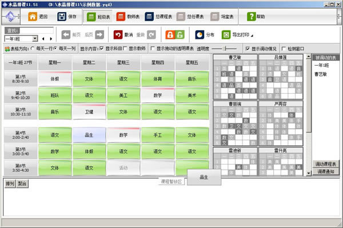This screenshot has height=228, width=343.
Task: Open the 总任课表 teaching assignment tab
Action: [190, 17]
